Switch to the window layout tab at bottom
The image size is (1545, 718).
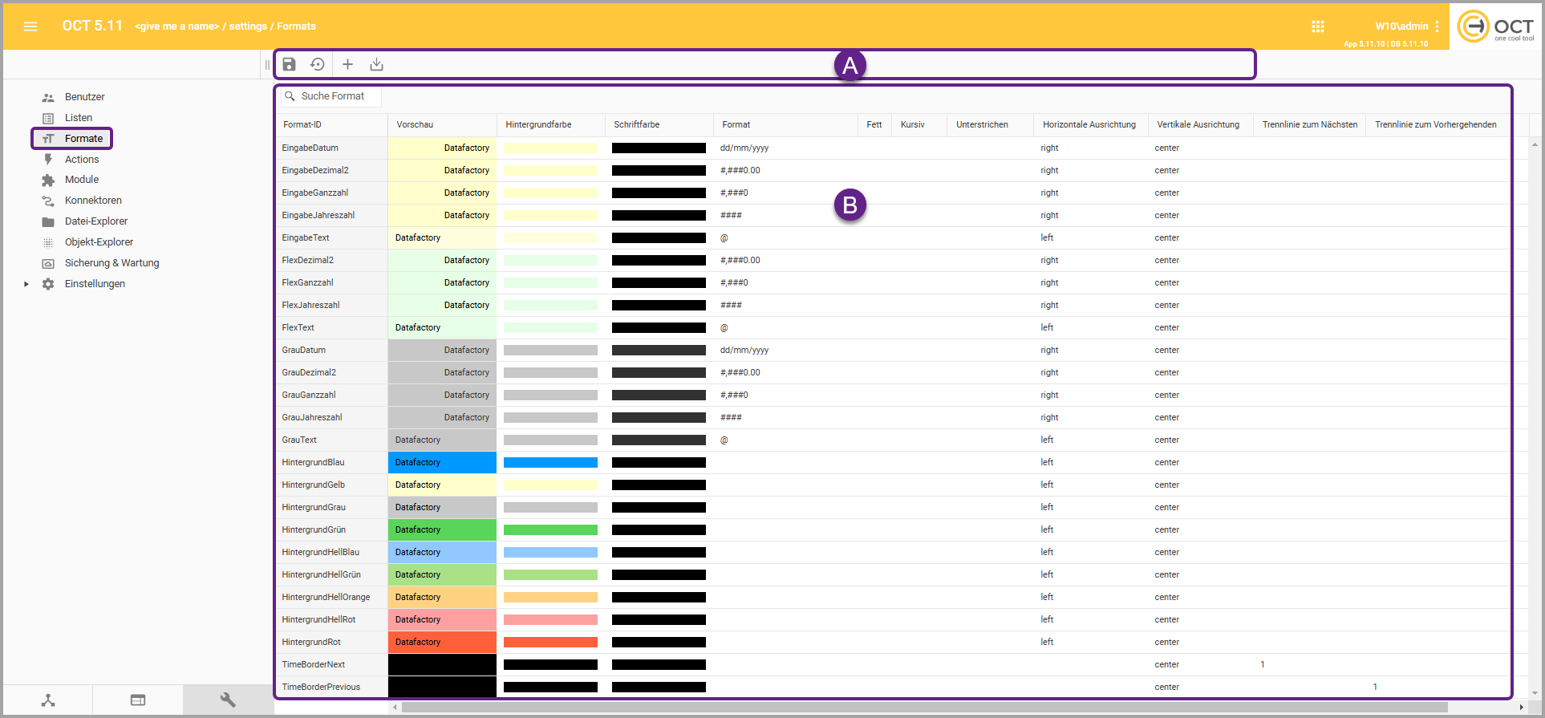[x=138, y=700]
